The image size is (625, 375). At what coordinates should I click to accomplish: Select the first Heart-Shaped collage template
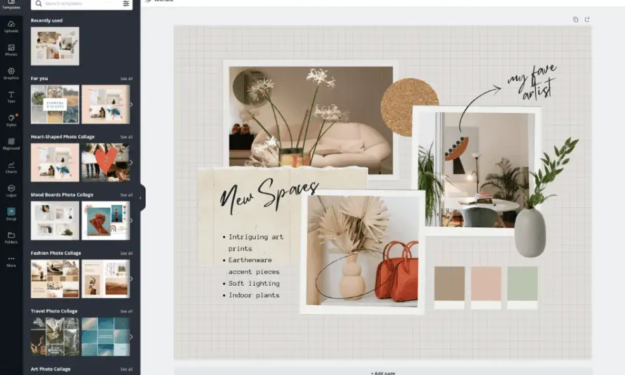click(55, 163)
